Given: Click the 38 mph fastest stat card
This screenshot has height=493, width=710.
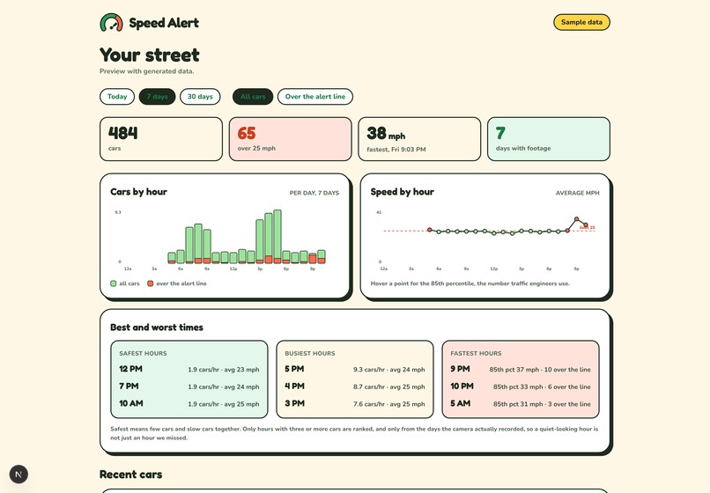Looking at the screenshot, I should (x=419, y=139).
